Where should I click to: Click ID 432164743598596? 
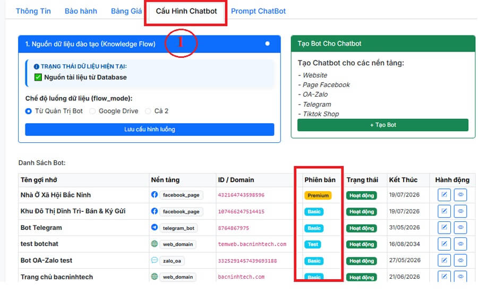(x=241, y=195)
